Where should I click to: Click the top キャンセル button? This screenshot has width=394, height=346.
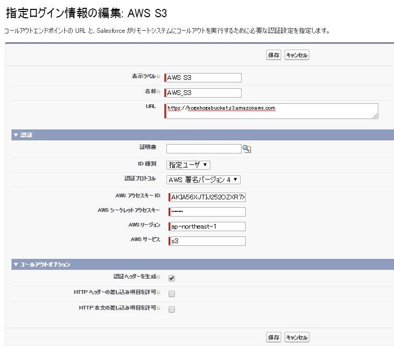(297, 55)
